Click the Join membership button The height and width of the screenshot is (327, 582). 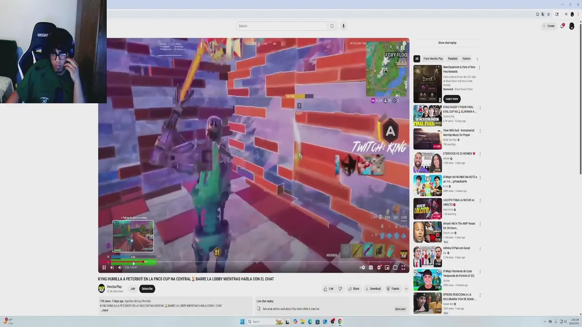[133, 288]
